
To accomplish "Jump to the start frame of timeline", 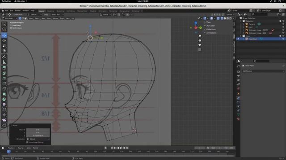I will click(112, 148).
